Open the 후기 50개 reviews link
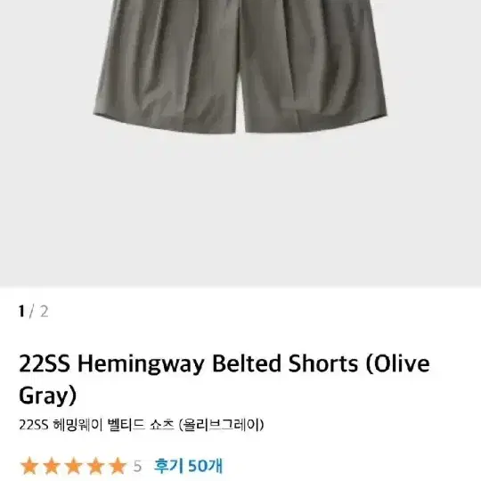The height and width of the screenshot is (481, 481). [188, 466]
